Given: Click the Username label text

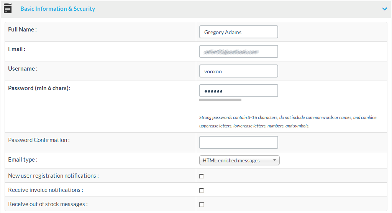Looking at the screenshot, I should click(x=23, y=69).
